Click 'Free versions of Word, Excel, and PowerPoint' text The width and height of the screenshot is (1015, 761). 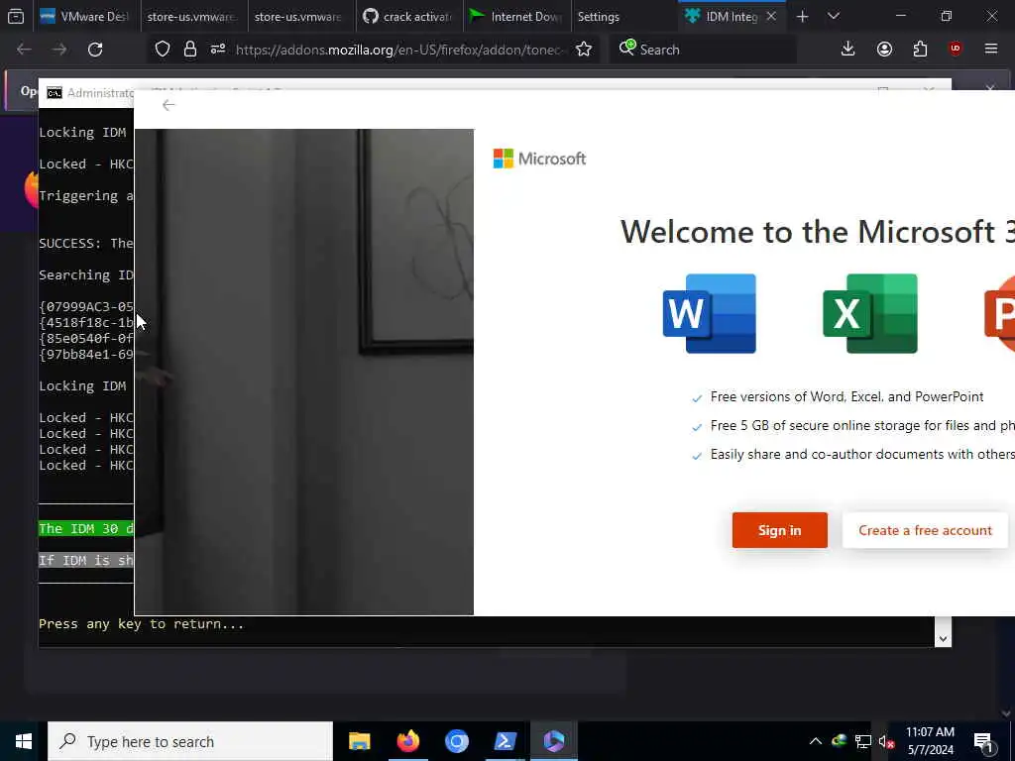[x=846, y=396]
